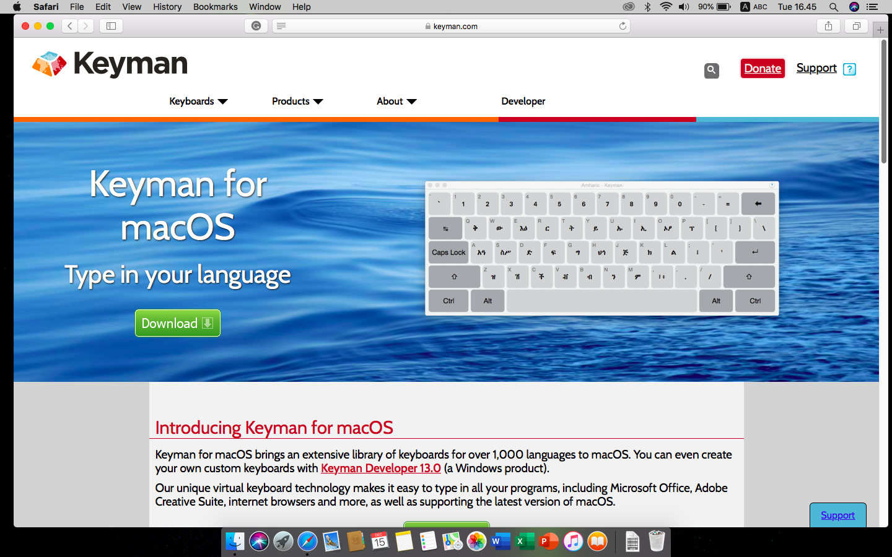Click the Introducing Keyman for macOS heading
The height and width of the screenshot is (557, 892).
click(274, 428)
